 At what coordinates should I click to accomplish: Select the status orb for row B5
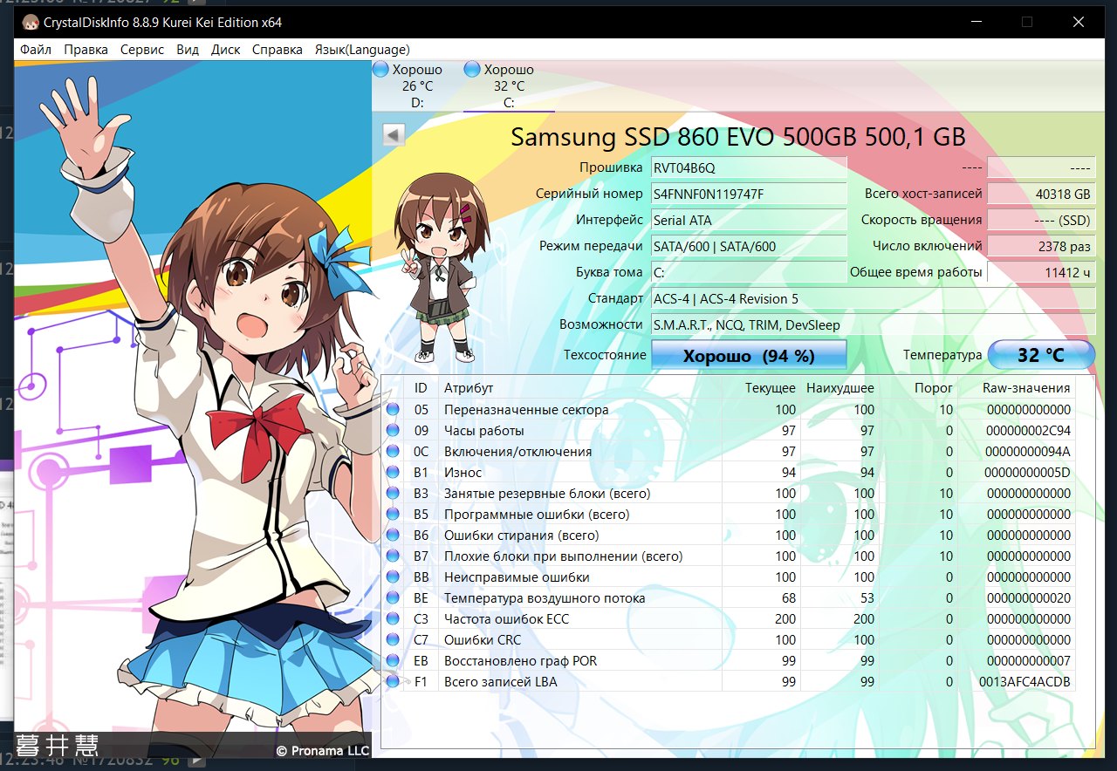coord(393,515)
